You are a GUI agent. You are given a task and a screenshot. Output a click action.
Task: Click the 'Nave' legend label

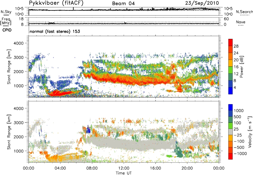241,22
